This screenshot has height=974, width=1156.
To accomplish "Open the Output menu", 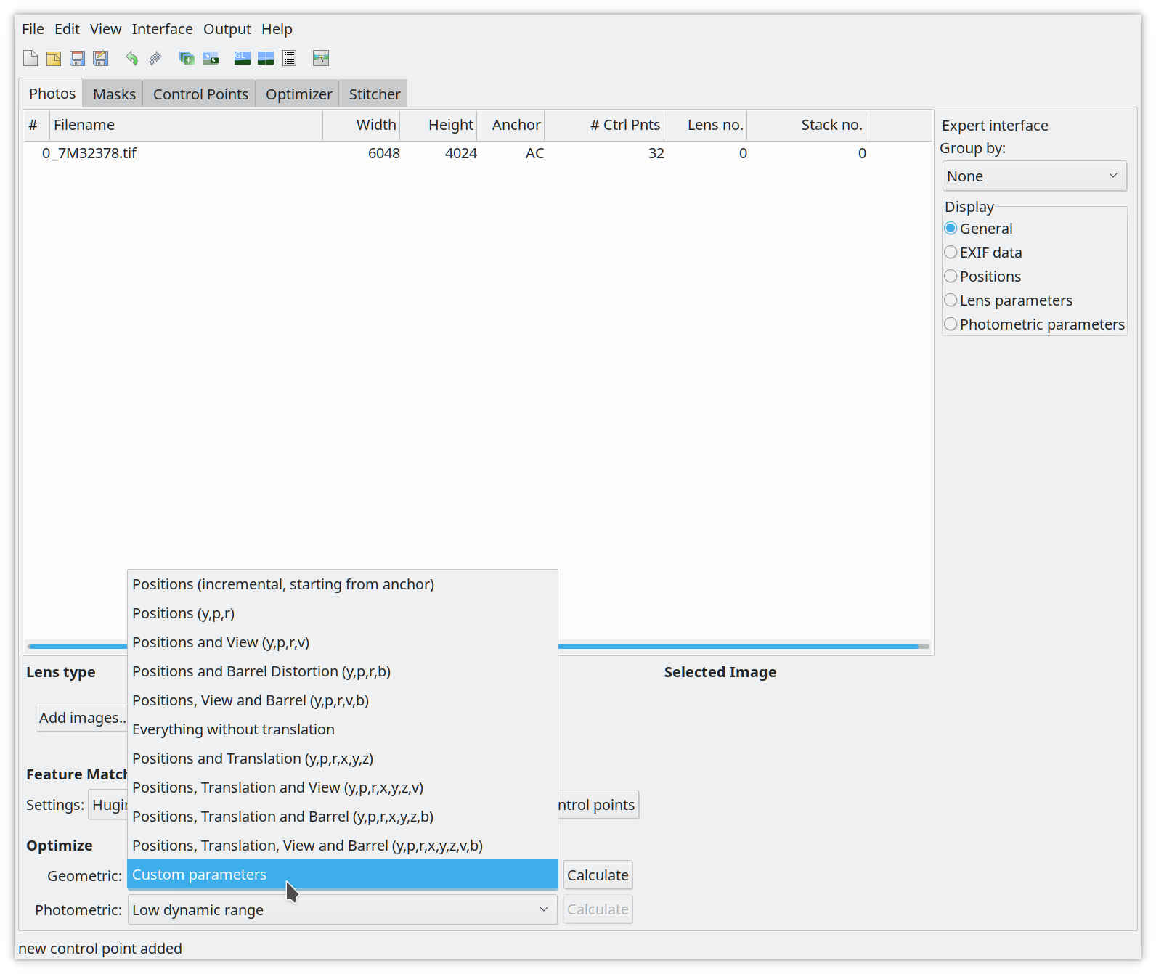I will (227, 29).
